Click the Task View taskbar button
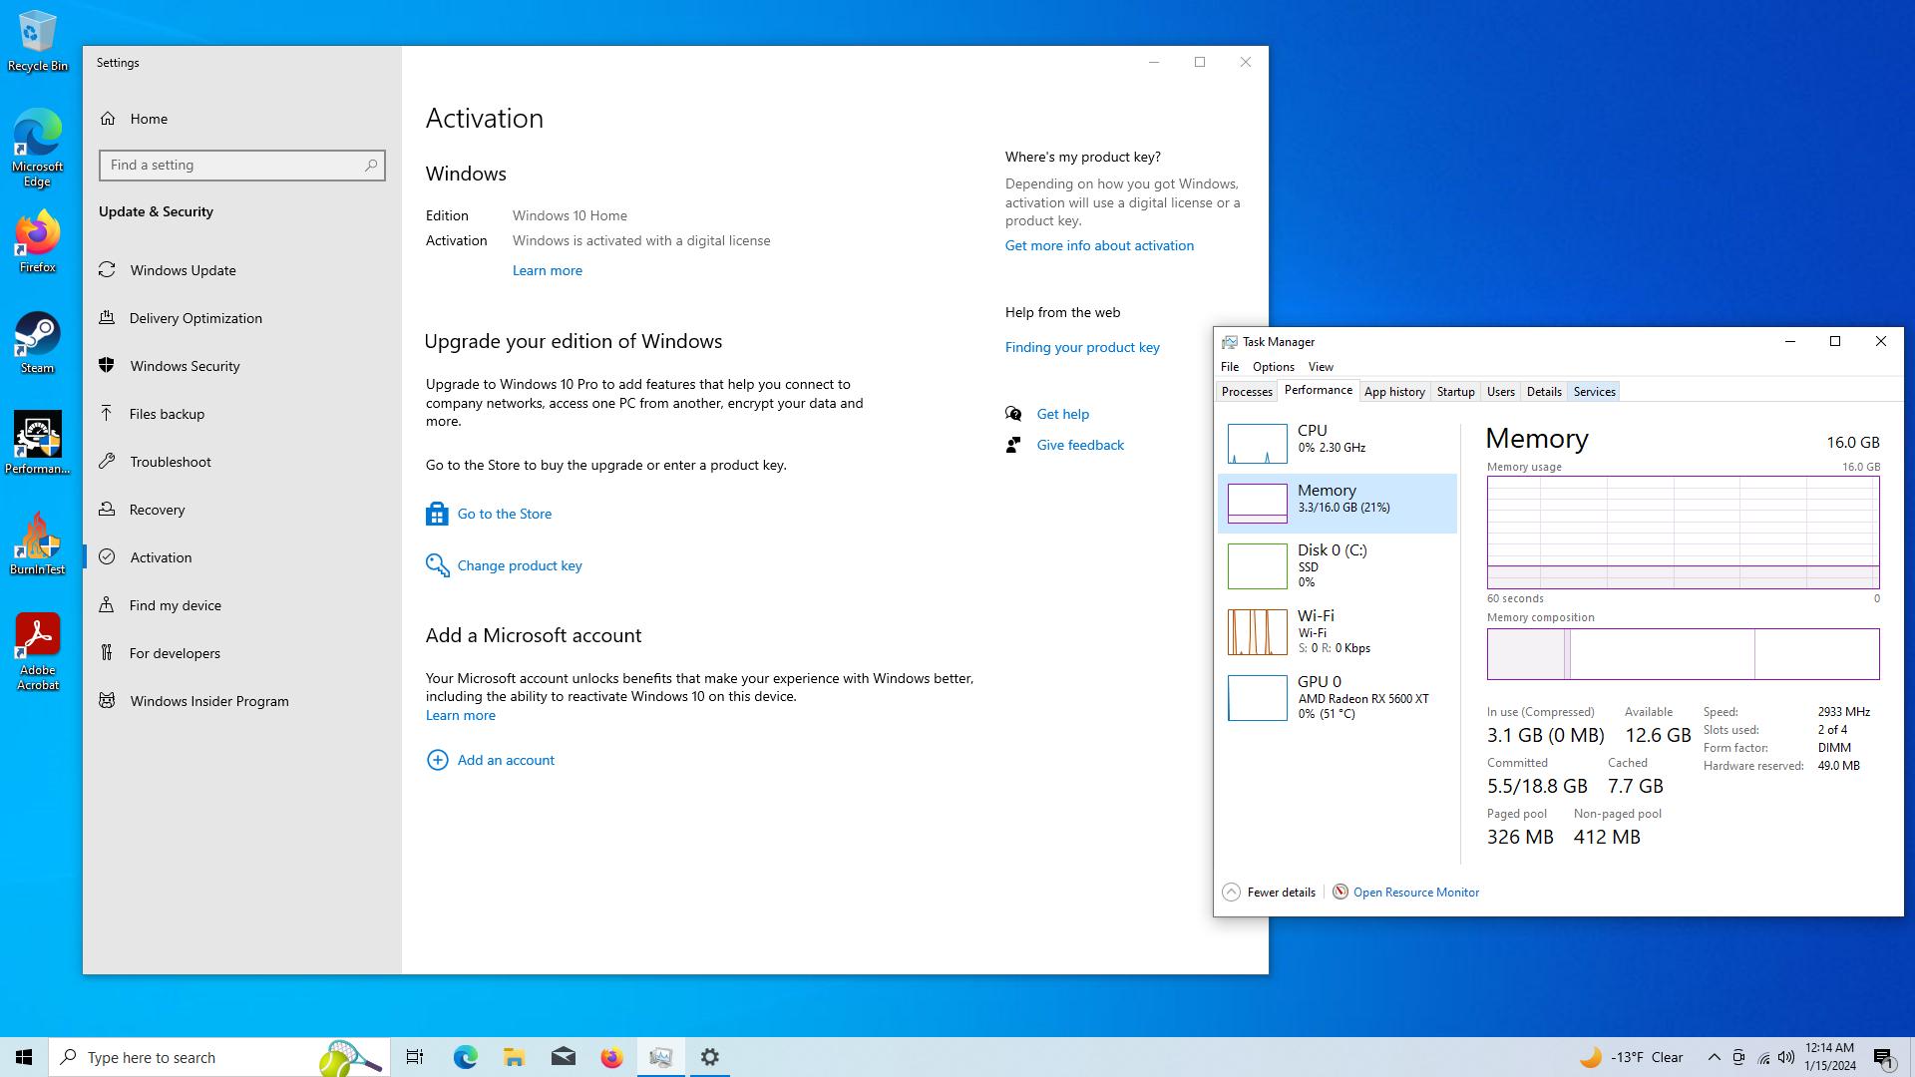 [415, 1057]
